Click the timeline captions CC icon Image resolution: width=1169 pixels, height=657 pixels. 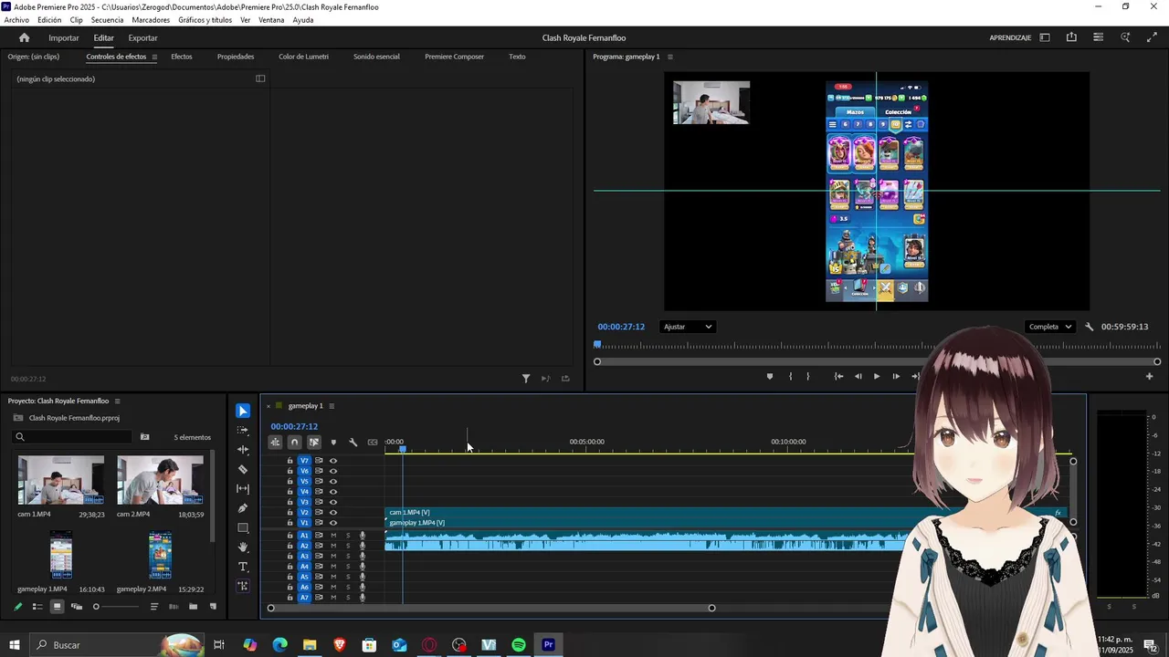coord(373,443)
